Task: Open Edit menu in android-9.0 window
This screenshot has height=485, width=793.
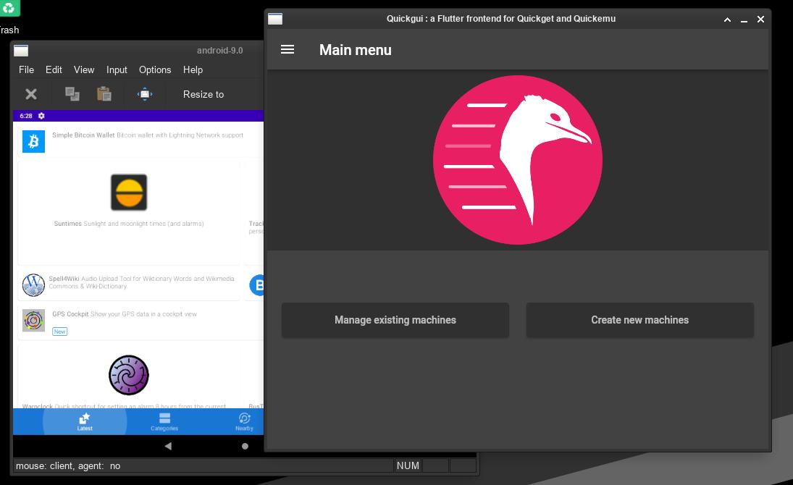Action: 54,69
